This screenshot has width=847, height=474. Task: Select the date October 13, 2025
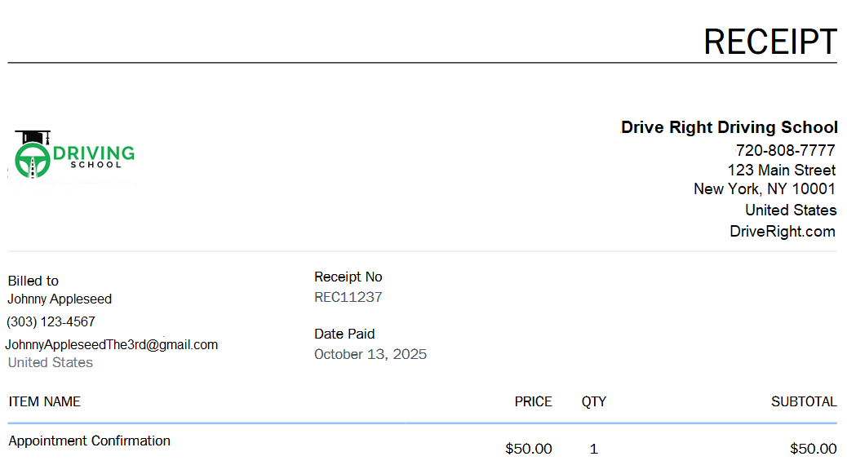click(370, 354)
